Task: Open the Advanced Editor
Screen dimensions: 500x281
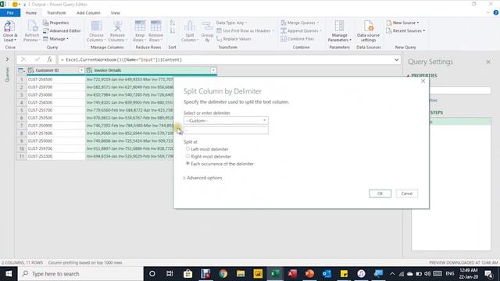Action: pyautogui.click(x=62, y=31)
